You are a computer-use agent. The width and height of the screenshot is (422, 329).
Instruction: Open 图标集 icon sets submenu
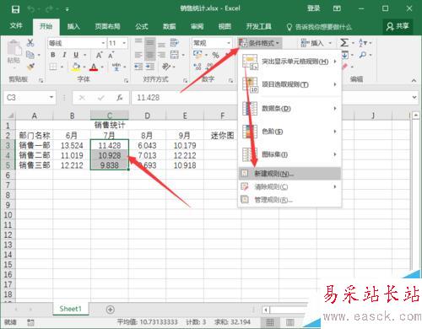(x=289, y=154)
